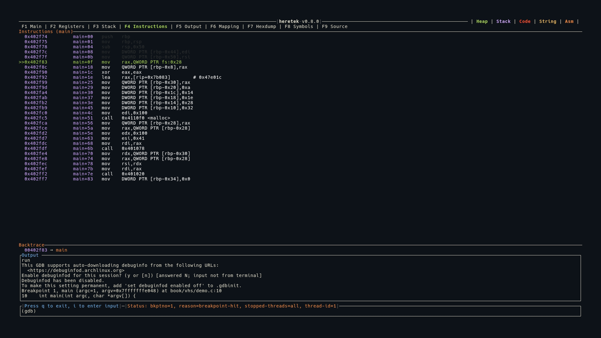Viewport: 601px width, 338px height.
Task: Open the F5 Output tab
Action: tap(189, 27)
